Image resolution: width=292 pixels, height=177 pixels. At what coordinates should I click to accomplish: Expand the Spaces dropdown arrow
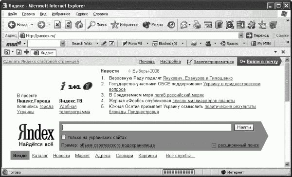point(244,44)
